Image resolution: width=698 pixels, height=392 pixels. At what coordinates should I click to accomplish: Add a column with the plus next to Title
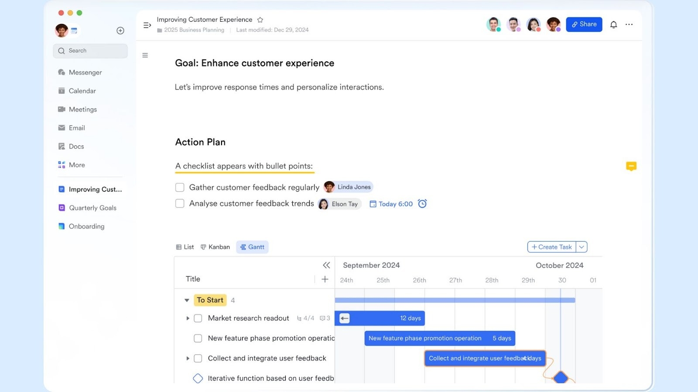325,279
